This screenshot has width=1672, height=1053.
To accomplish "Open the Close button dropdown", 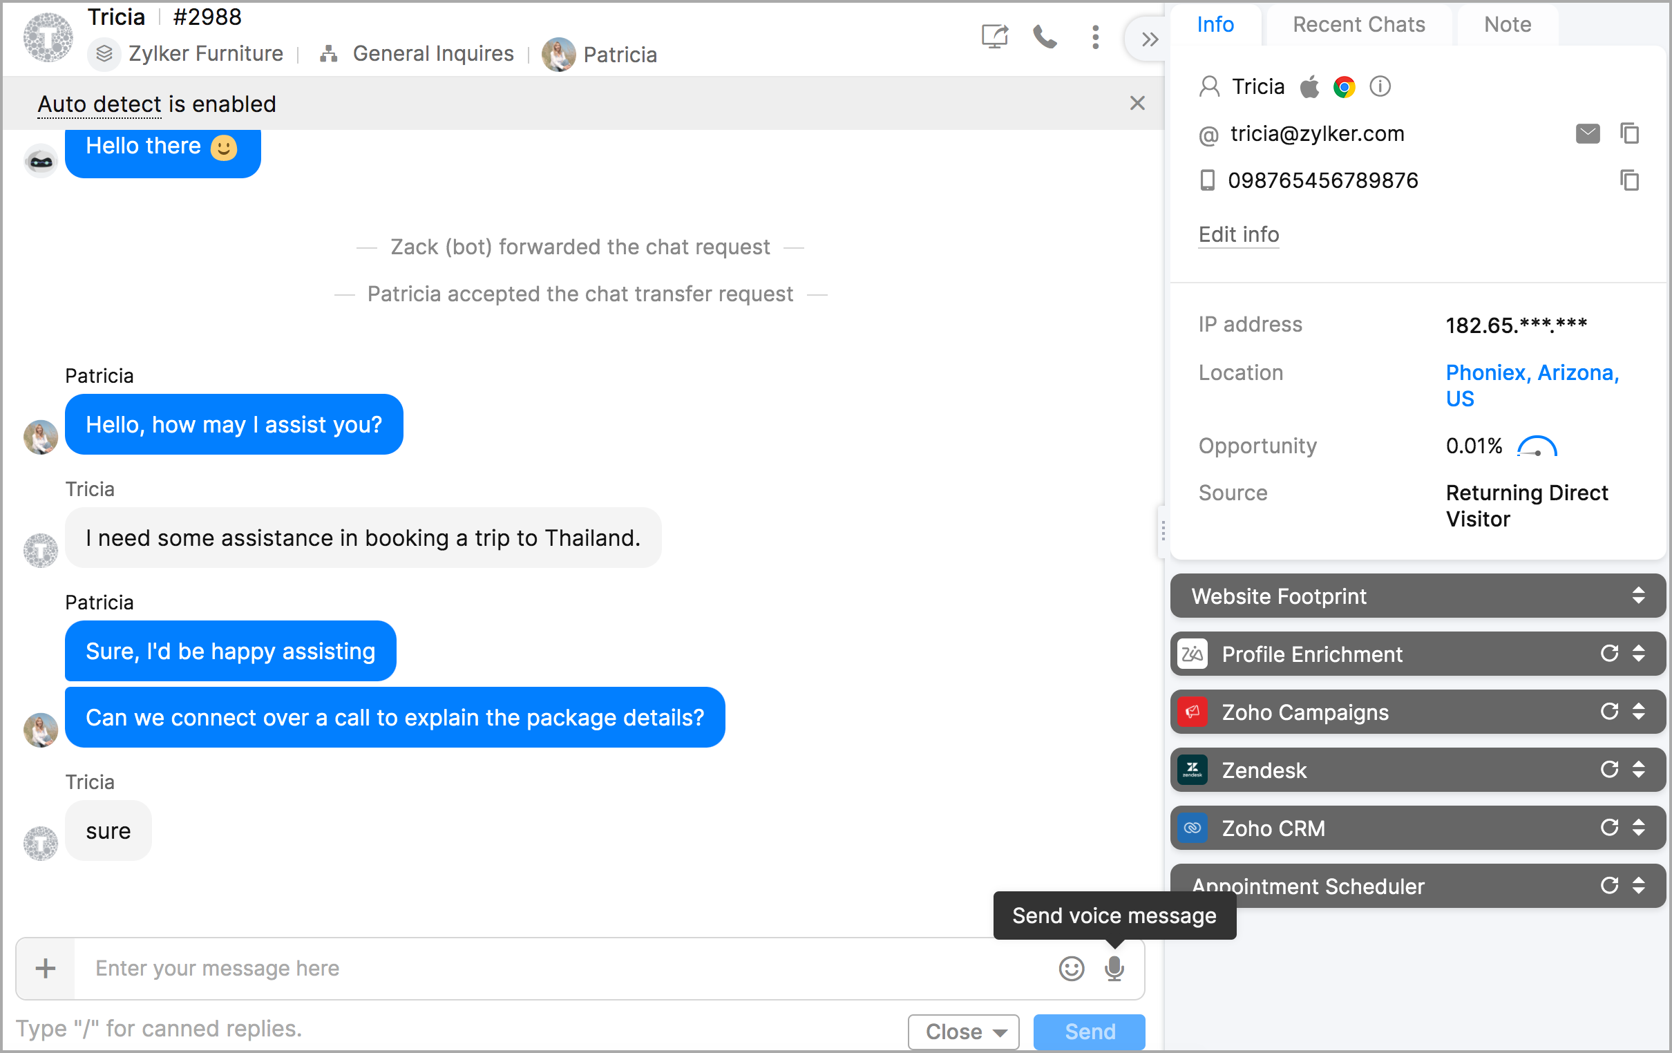I will tap(1000, 1032).
